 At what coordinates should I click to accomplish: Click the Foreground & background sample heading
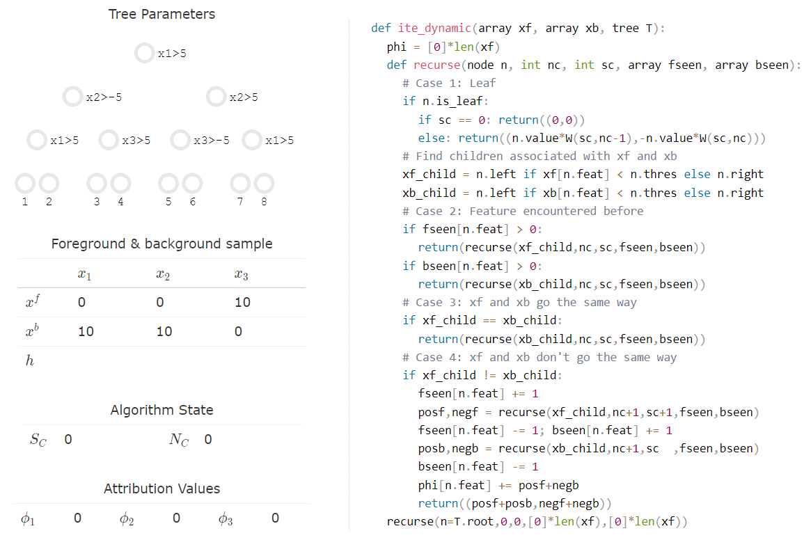[162, 244]
